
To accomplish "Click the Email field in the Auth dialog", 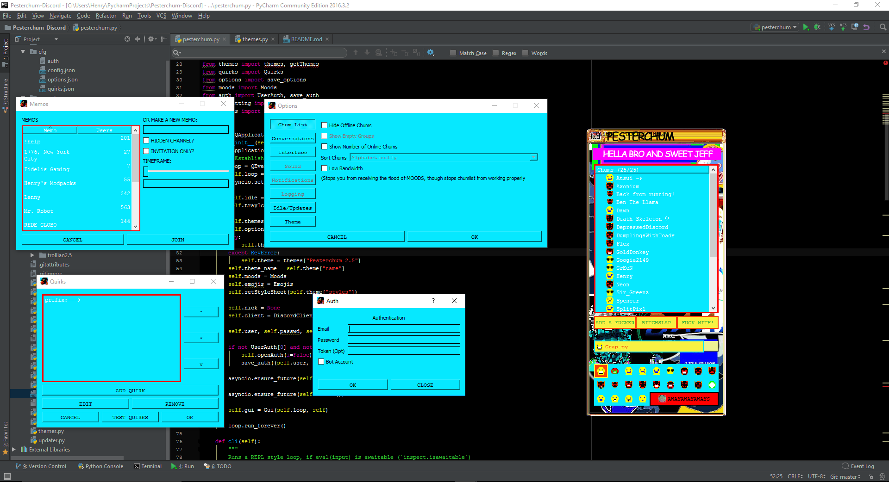I will [404, 329].
